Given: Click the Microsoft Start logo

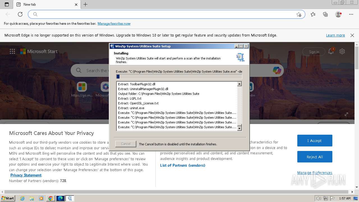Looking at the screenshot, I should tap(39, 51).
